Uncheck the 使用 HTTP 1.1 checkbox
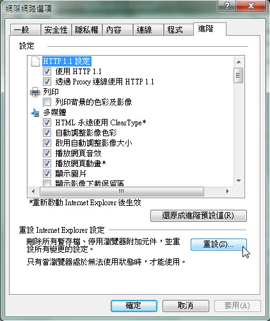This screenshot has height=321, width=270. pyautogui.click(x=47, y=72)
